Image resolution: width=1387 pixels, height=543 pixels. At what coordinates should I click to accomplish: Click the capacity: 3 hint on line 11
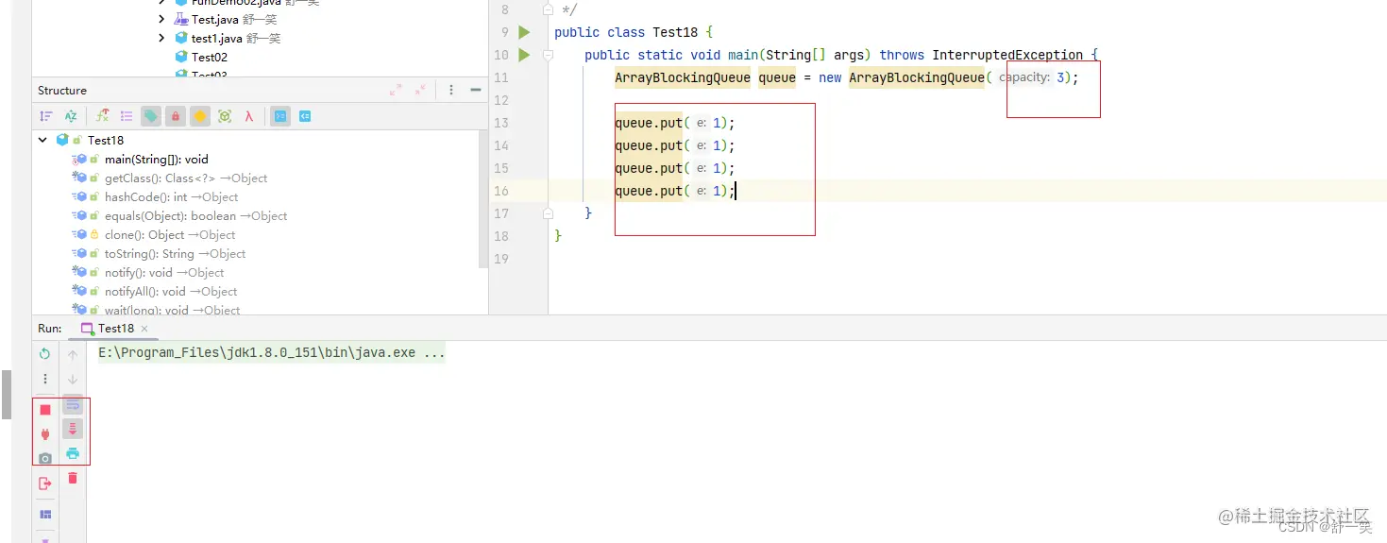point(1033,77)
